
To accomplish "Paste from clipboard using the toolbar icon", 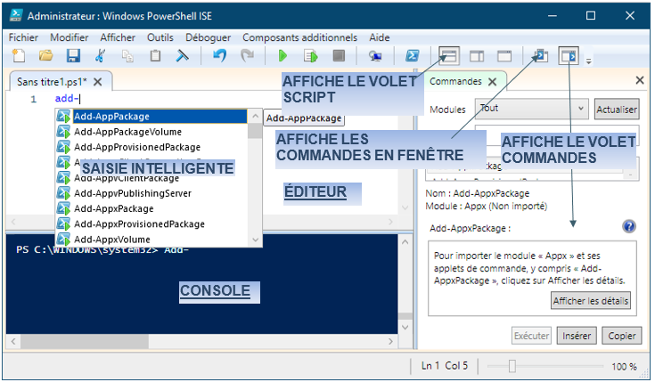I will pos(155,55).
